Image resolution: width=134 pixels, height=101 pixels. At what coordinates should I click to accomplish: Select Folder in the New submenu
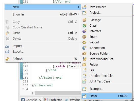(107, 65)
